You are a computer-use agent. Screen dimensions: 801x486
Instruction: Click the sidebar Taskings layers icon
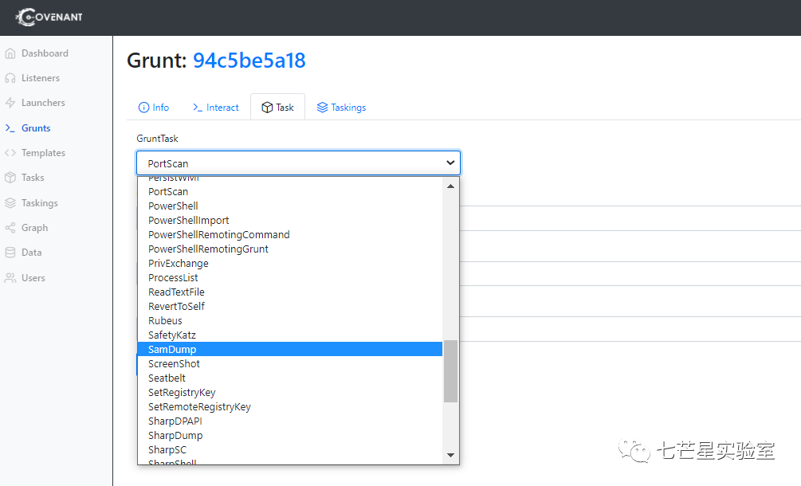pos(10,202)
